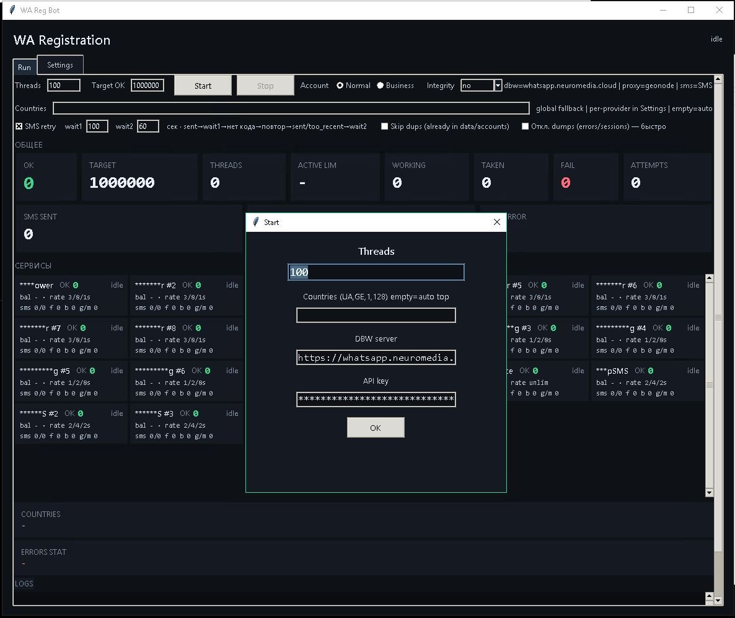
Task: Click the wait2 input field
Action: tap(147, 126)
